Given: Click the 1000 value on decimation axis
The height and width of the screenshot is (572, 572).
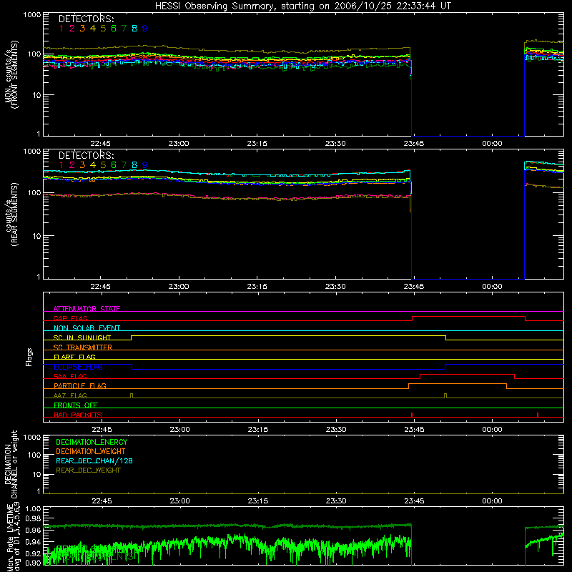Looking at the screenshot, I should [32, 437].
